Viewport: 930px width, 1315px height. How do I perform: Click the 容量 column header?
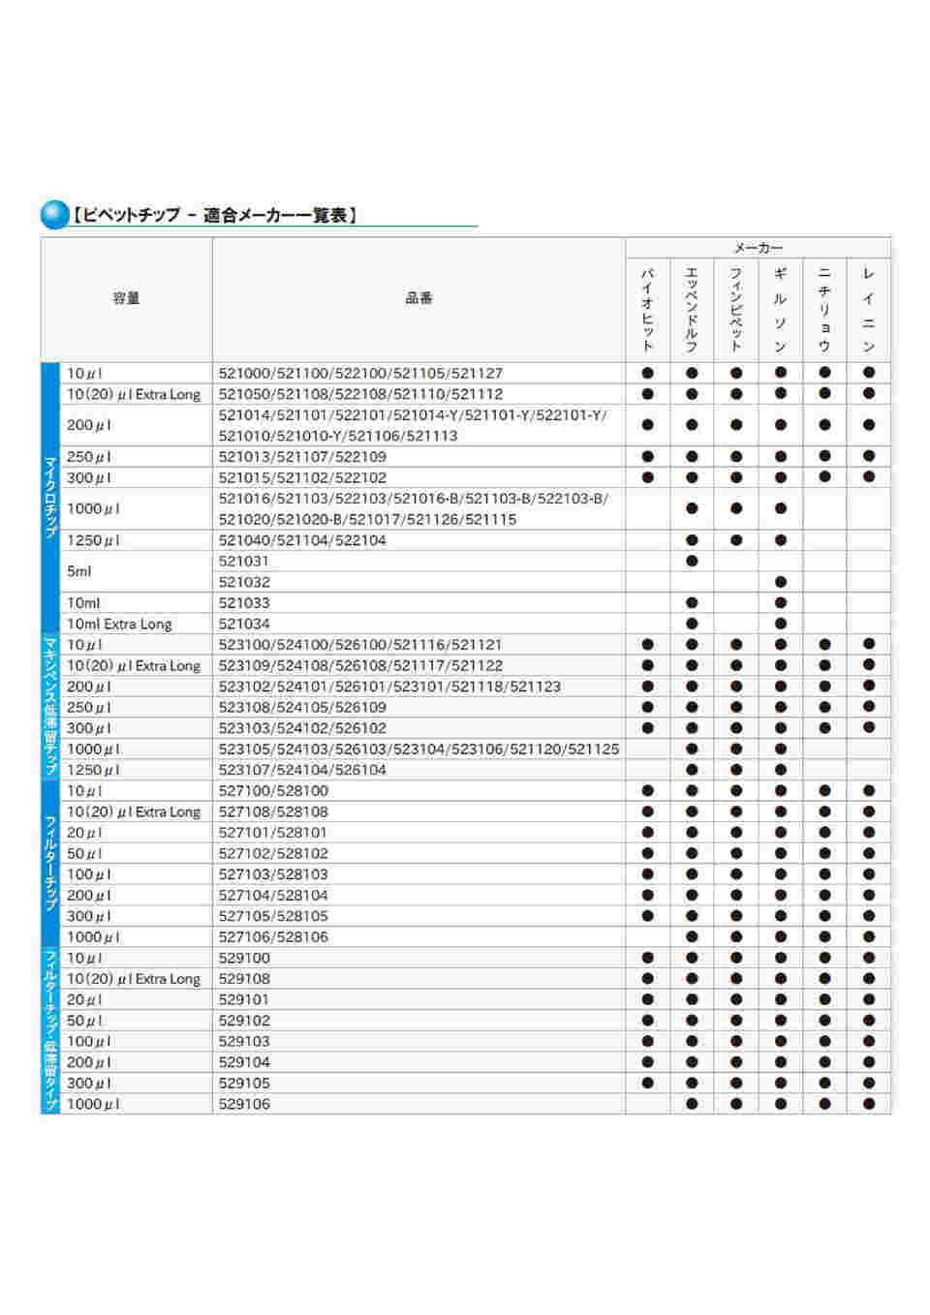[x=126, y=298]
